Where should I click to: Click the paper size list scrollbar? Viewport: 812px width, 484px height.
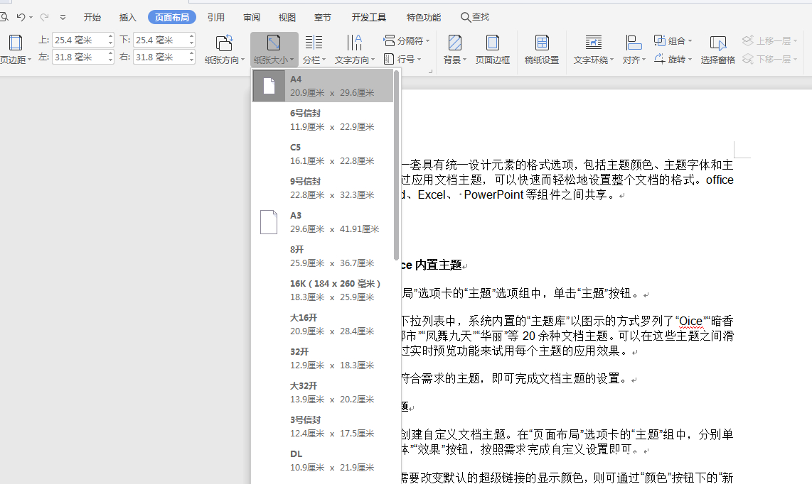[x=397, y=165]
